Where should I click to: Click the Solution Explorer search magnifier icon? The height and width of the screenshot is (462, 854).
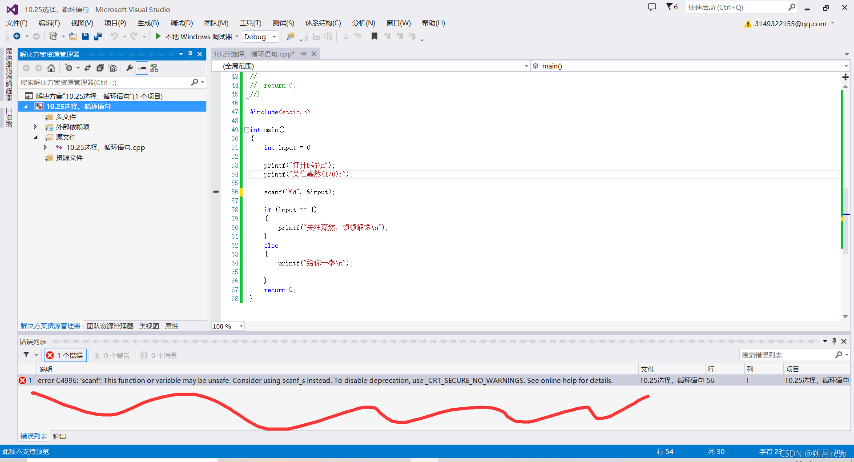pos(194,82)
